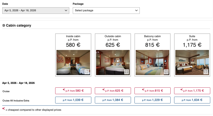Pick Cruise Balcony cabin from 815 €
The height and width of the screenshot is (116, 213).
coord(153,91)
